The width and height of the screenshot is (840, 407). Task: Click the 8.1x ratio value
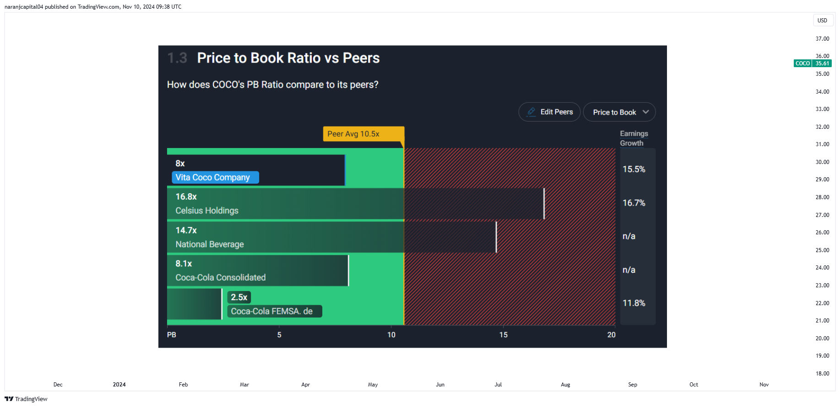[184, 264]
